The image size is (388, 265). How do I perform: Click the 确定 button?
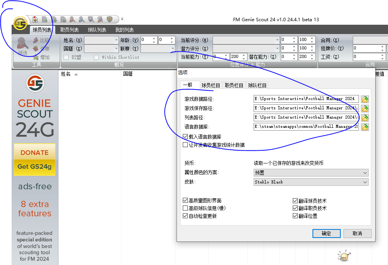click(x=326, y=233)
